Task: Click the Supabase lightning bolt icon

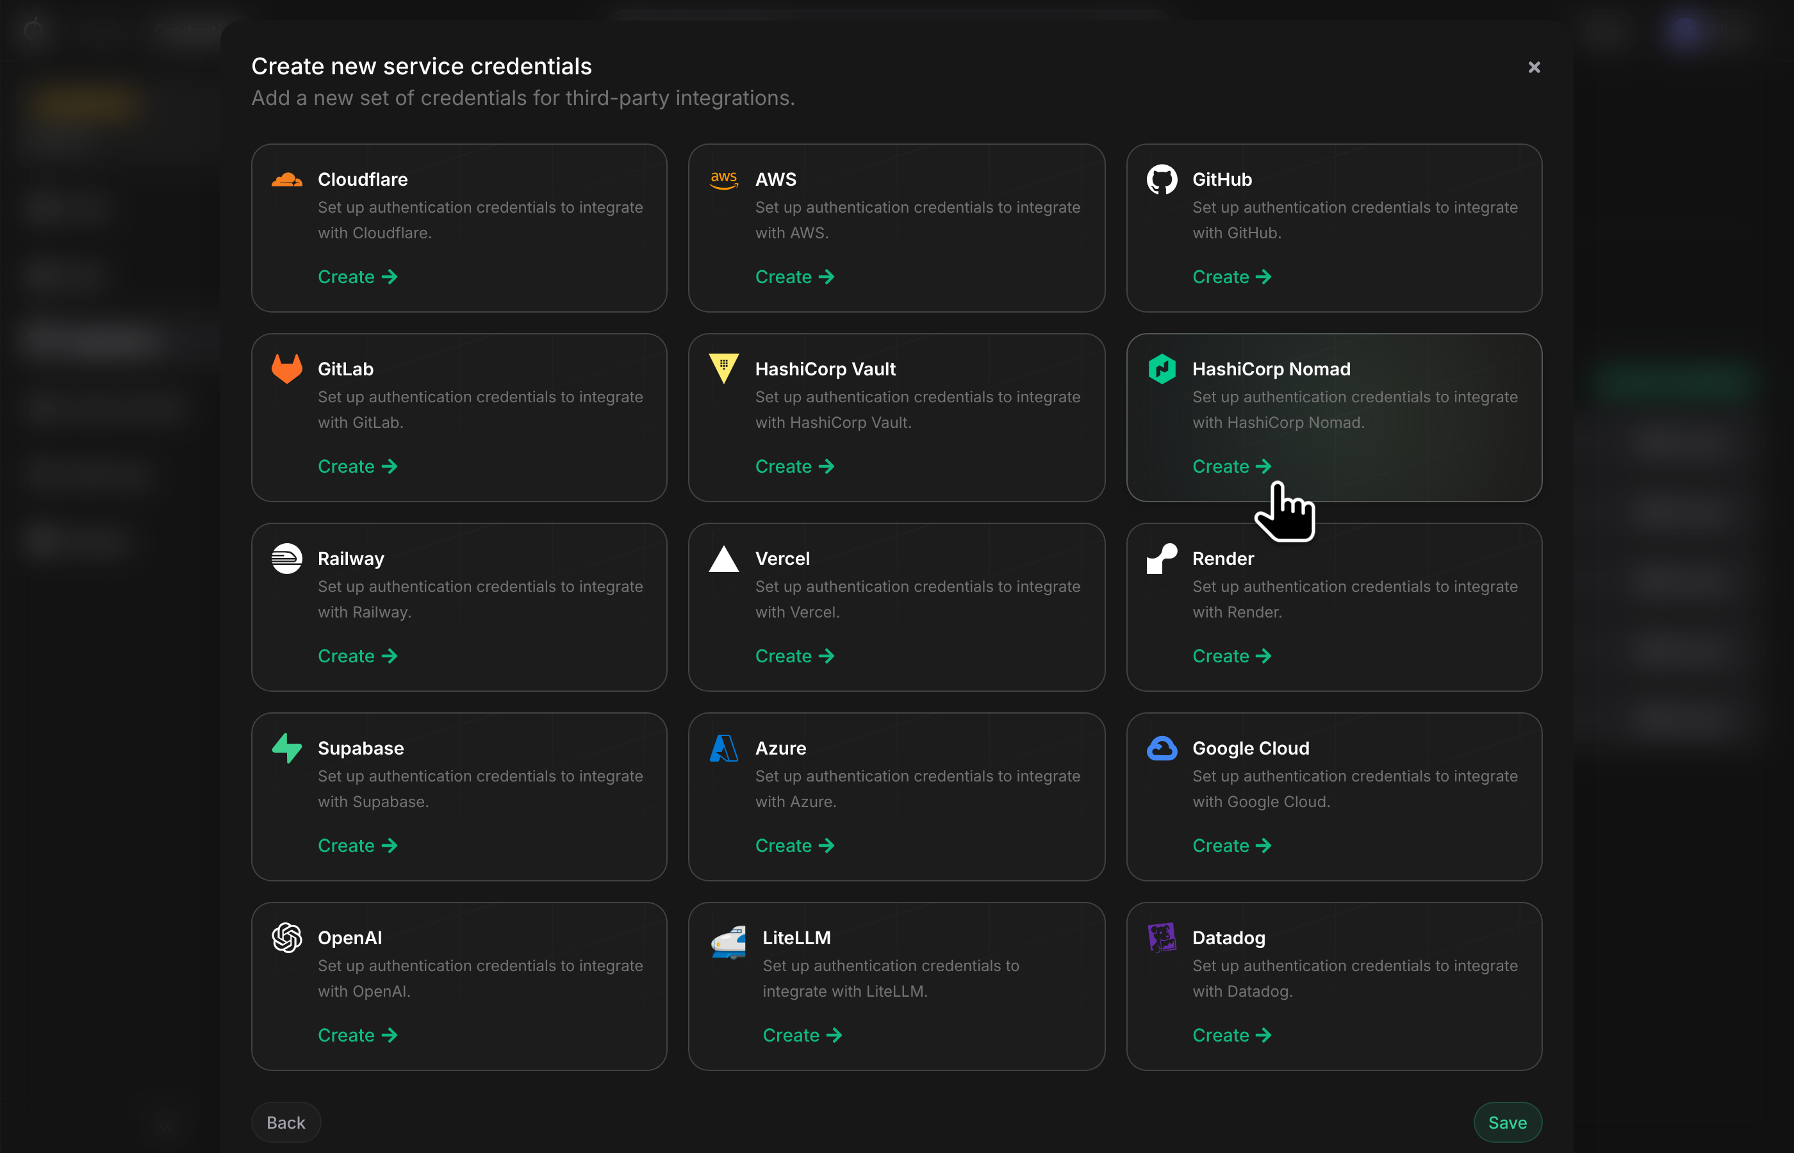Action: 287,748
